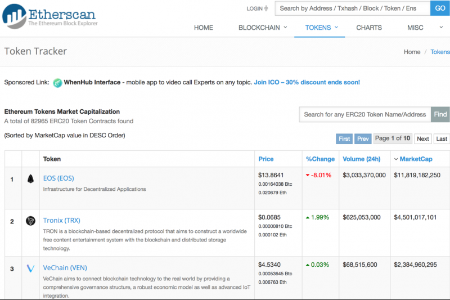Sort by Volume (24h) column header
Screen dimensions: 450x300
click(362, 159)
